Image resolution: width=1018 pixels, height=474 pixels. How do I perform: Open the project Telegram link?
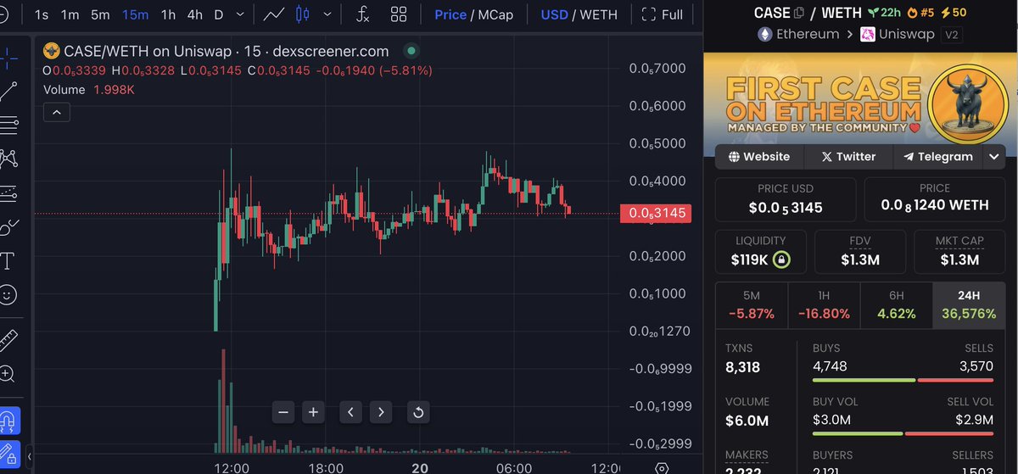938,157
